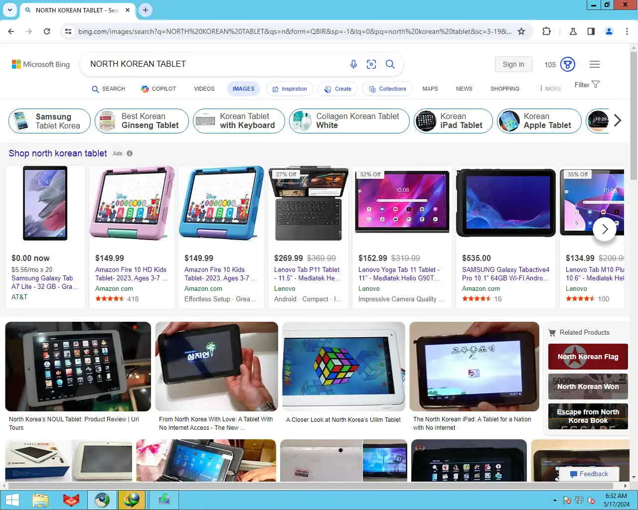This screenshot has width=638, height=510.
Task: Reload the page
Action: 47,31
